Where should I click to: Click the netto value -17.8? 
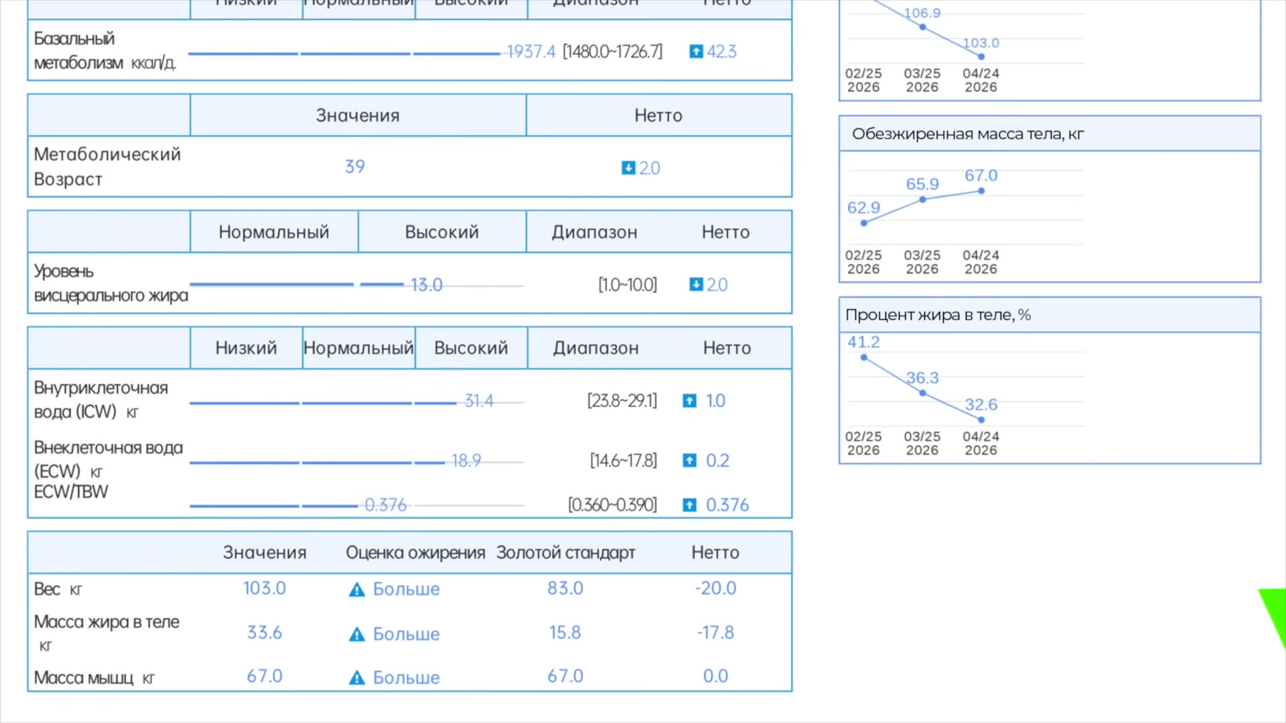click(x=715, y=633)
